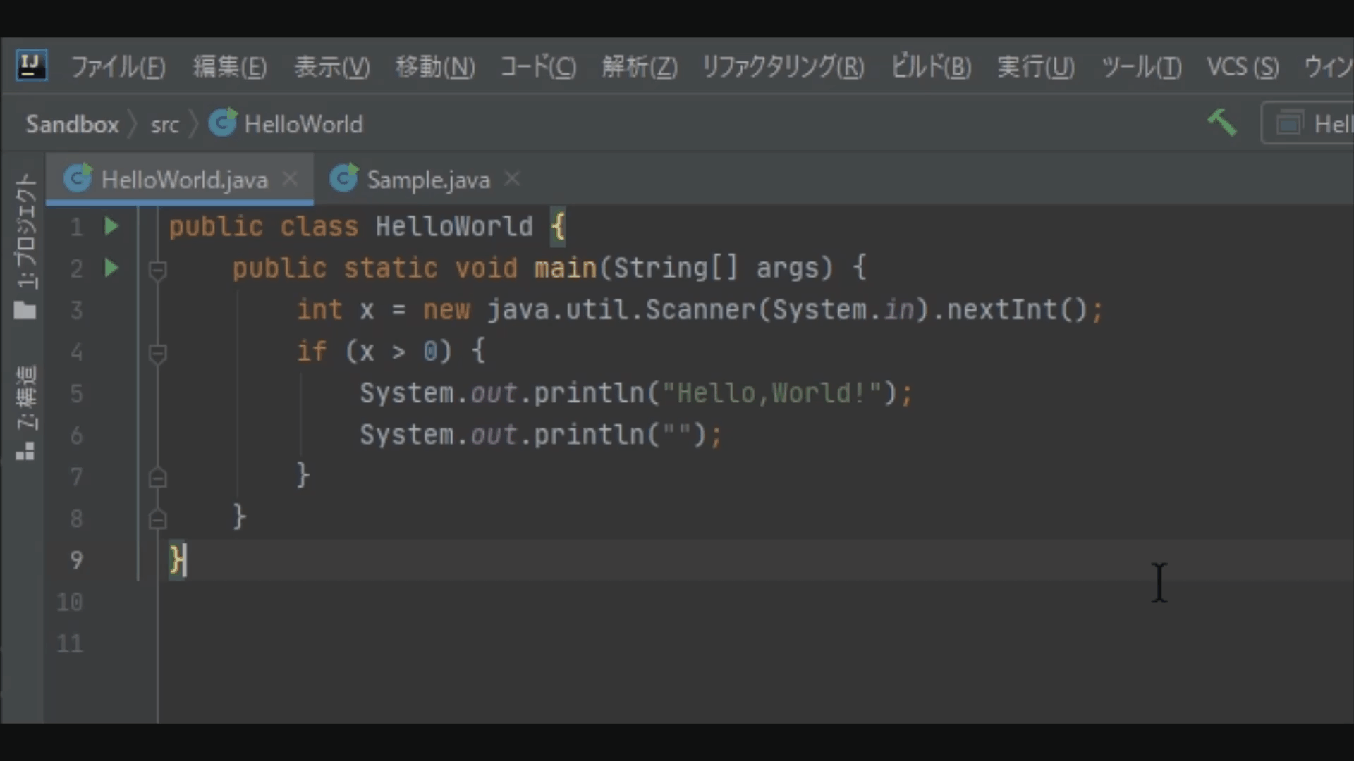This screenshot has height=761, width=1354.
Task: Click the green Build hammer icon
Action: coord(1221,123)
